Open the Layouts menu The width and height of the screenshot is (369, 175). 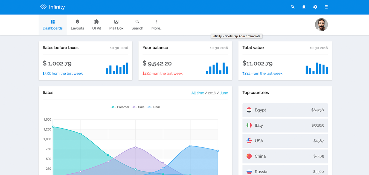77,25
